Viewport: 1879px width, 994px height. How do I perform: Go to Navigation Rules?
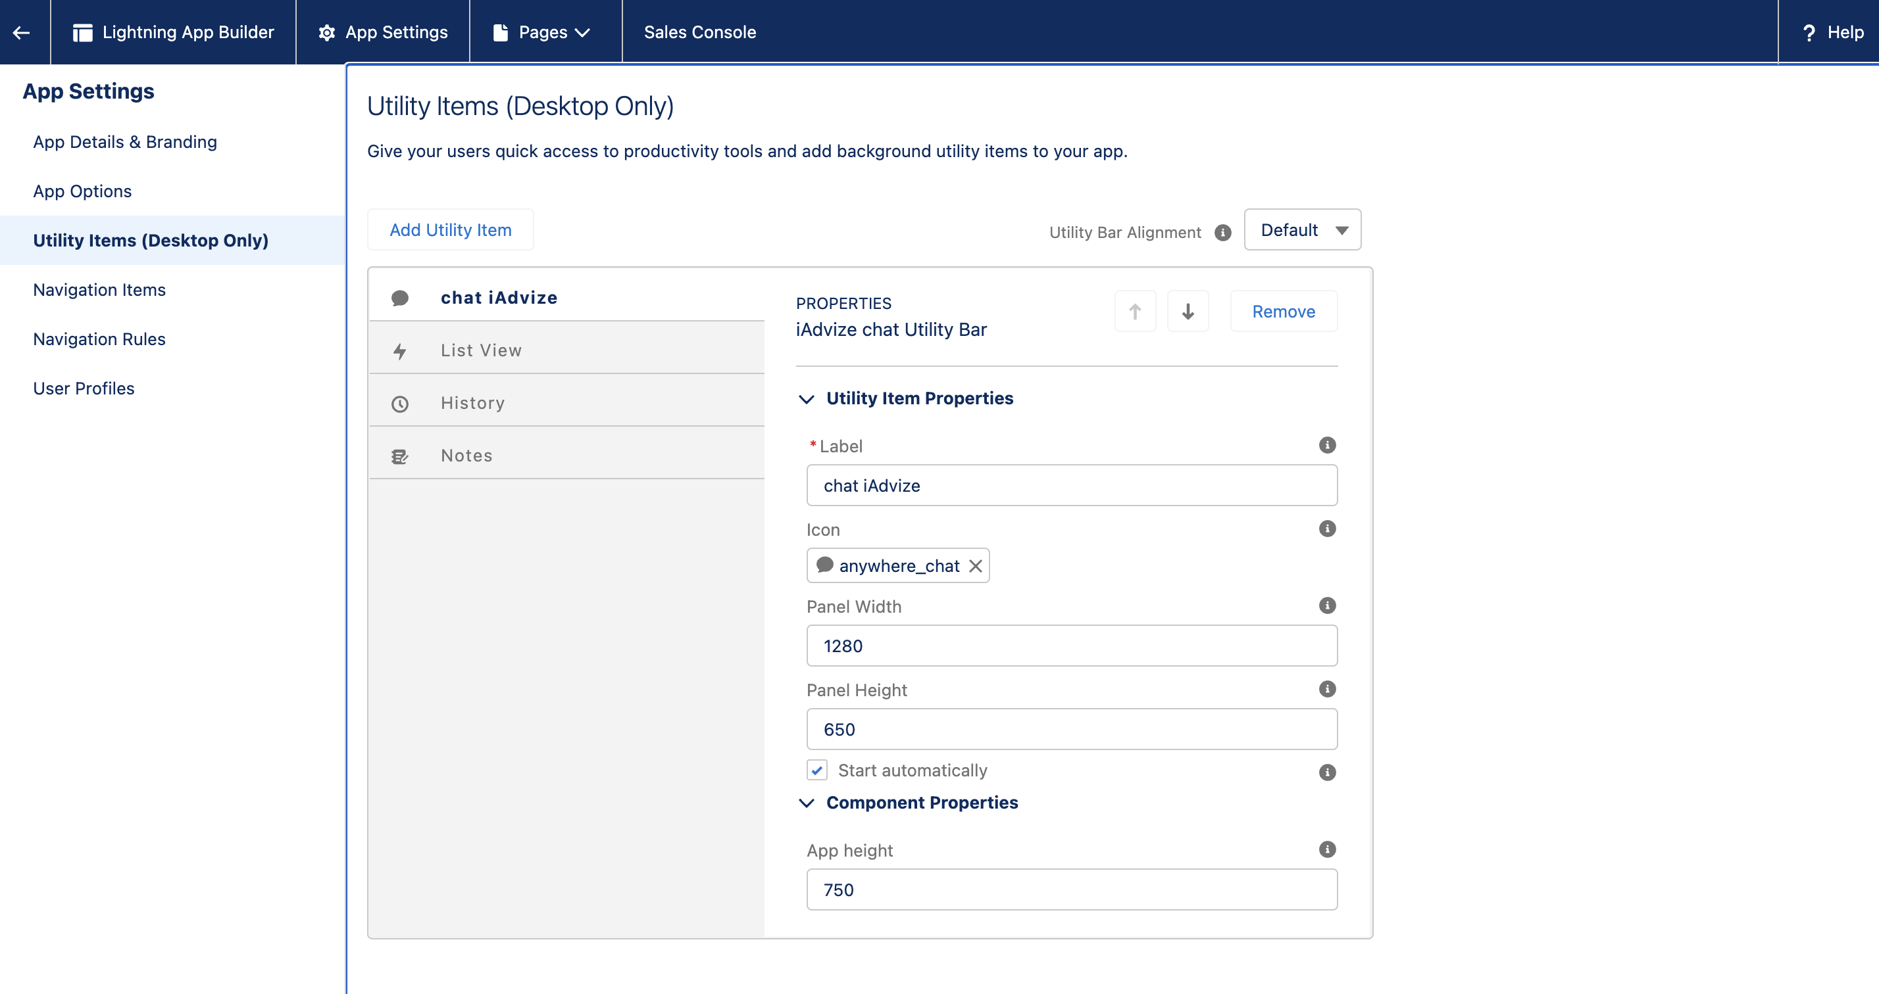99,339
